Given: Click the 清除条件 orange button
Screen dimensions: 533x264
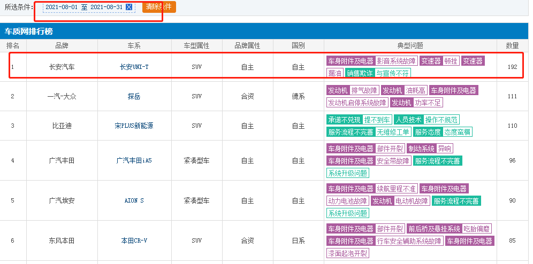Looking at the screenshot, I should 159,6.
